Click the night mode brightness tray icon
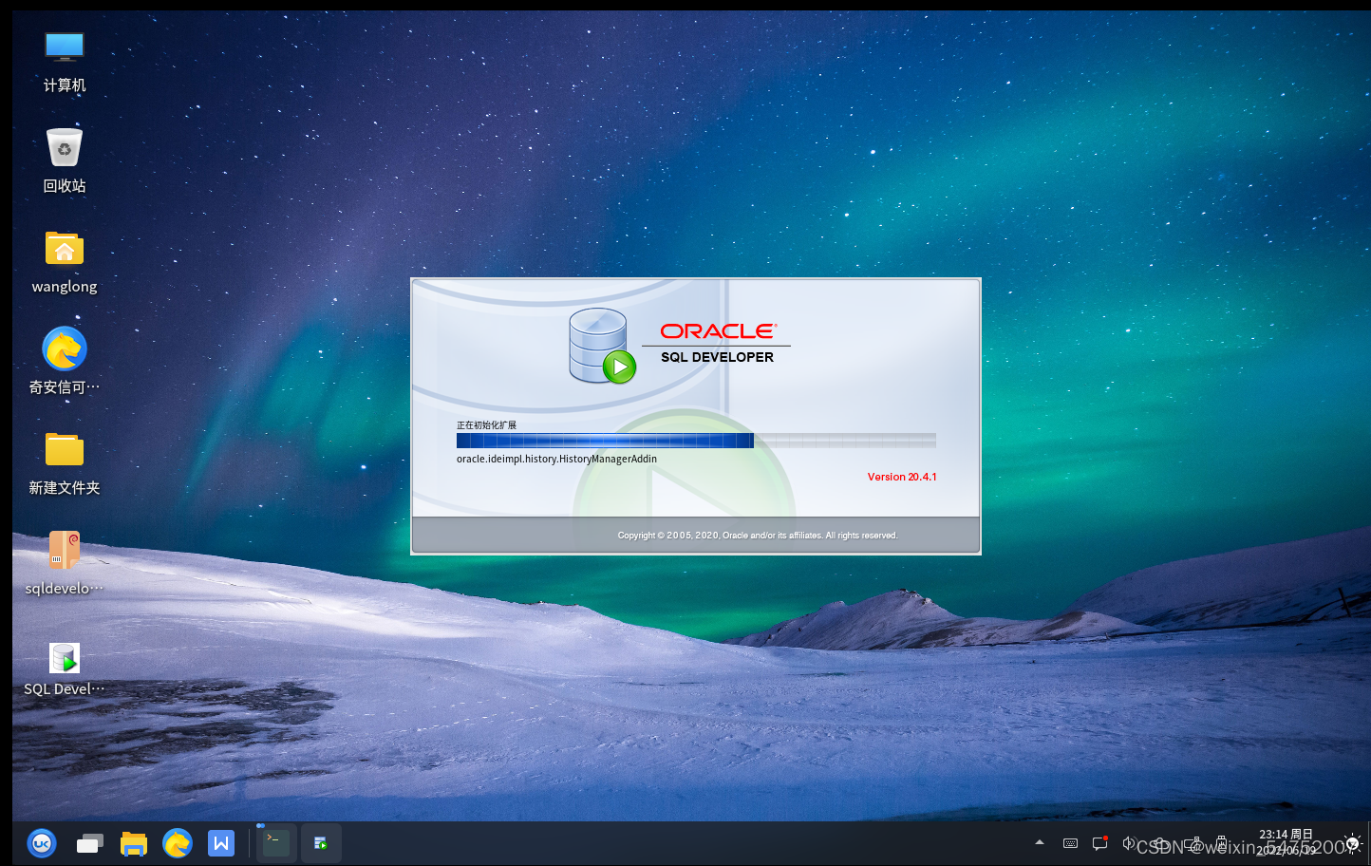This screenshot has width=1371, height=866. click(x=1353, y=843)
